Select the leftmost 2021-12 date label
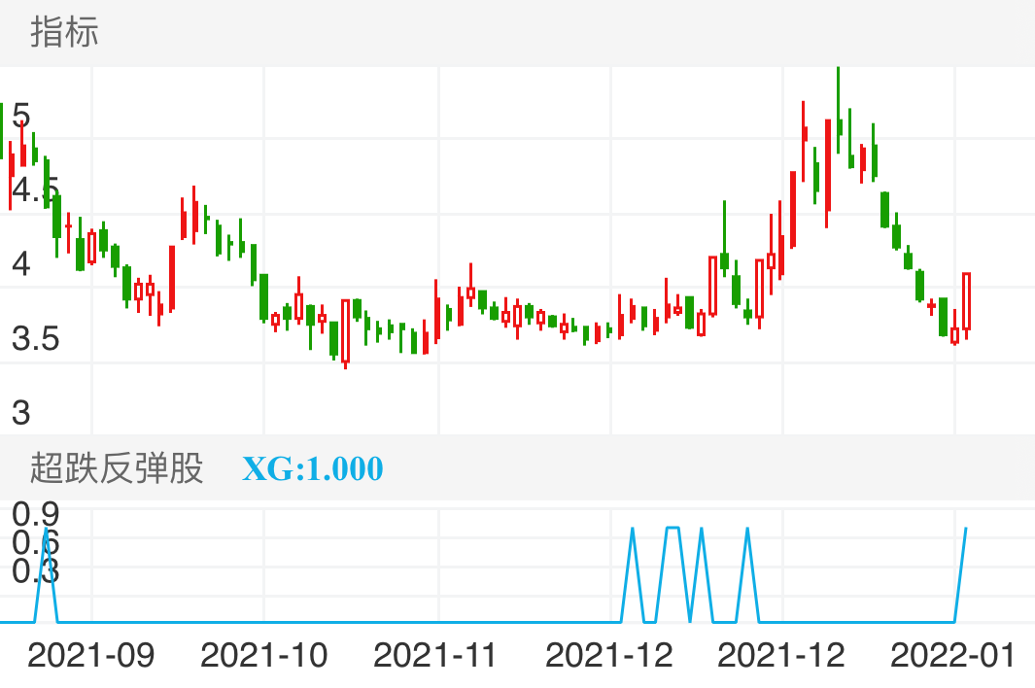This screenshot has height=688, width=1035. pyautogui.click(x=609, y=655)
